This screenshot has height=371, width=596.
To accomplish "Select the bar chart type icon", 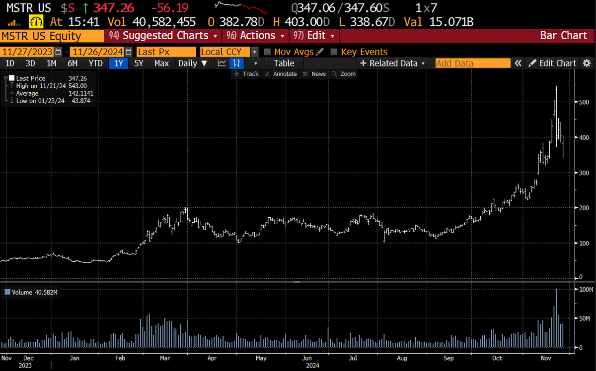I will click(x=237, y=63).
